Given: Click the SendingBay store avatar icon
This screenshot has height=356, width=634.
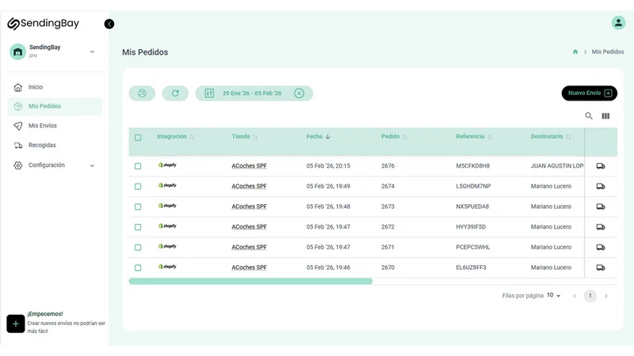Looking at the screenshot, I should tap(17, 51).
